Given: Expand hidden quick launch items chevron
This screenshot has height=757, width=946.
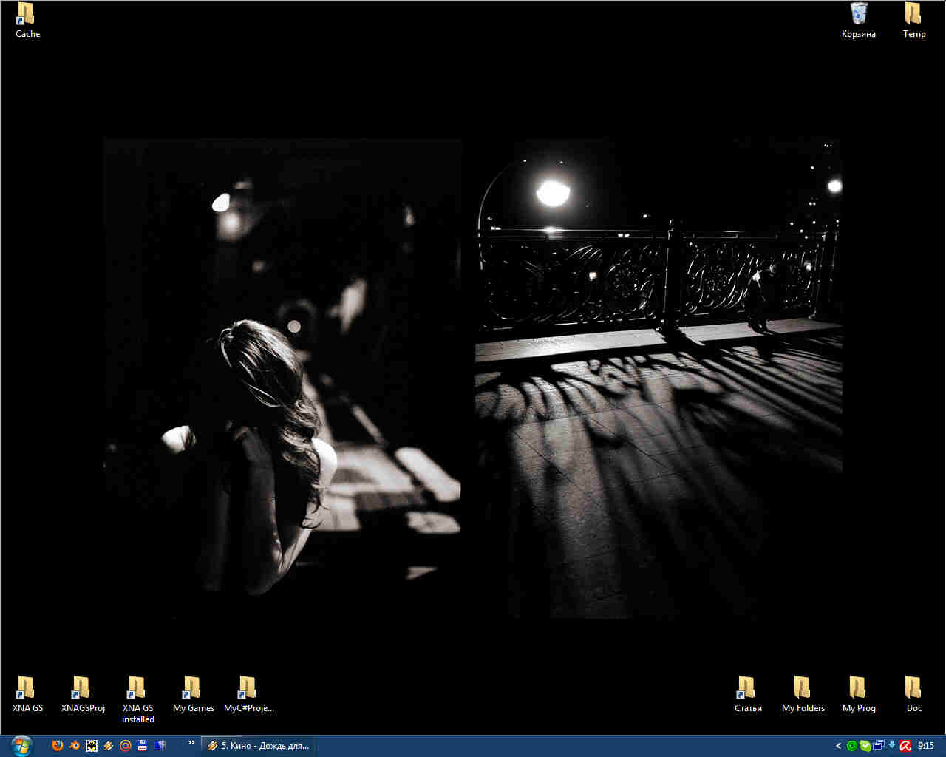Looking at the screenshot, I should [191, 744].
